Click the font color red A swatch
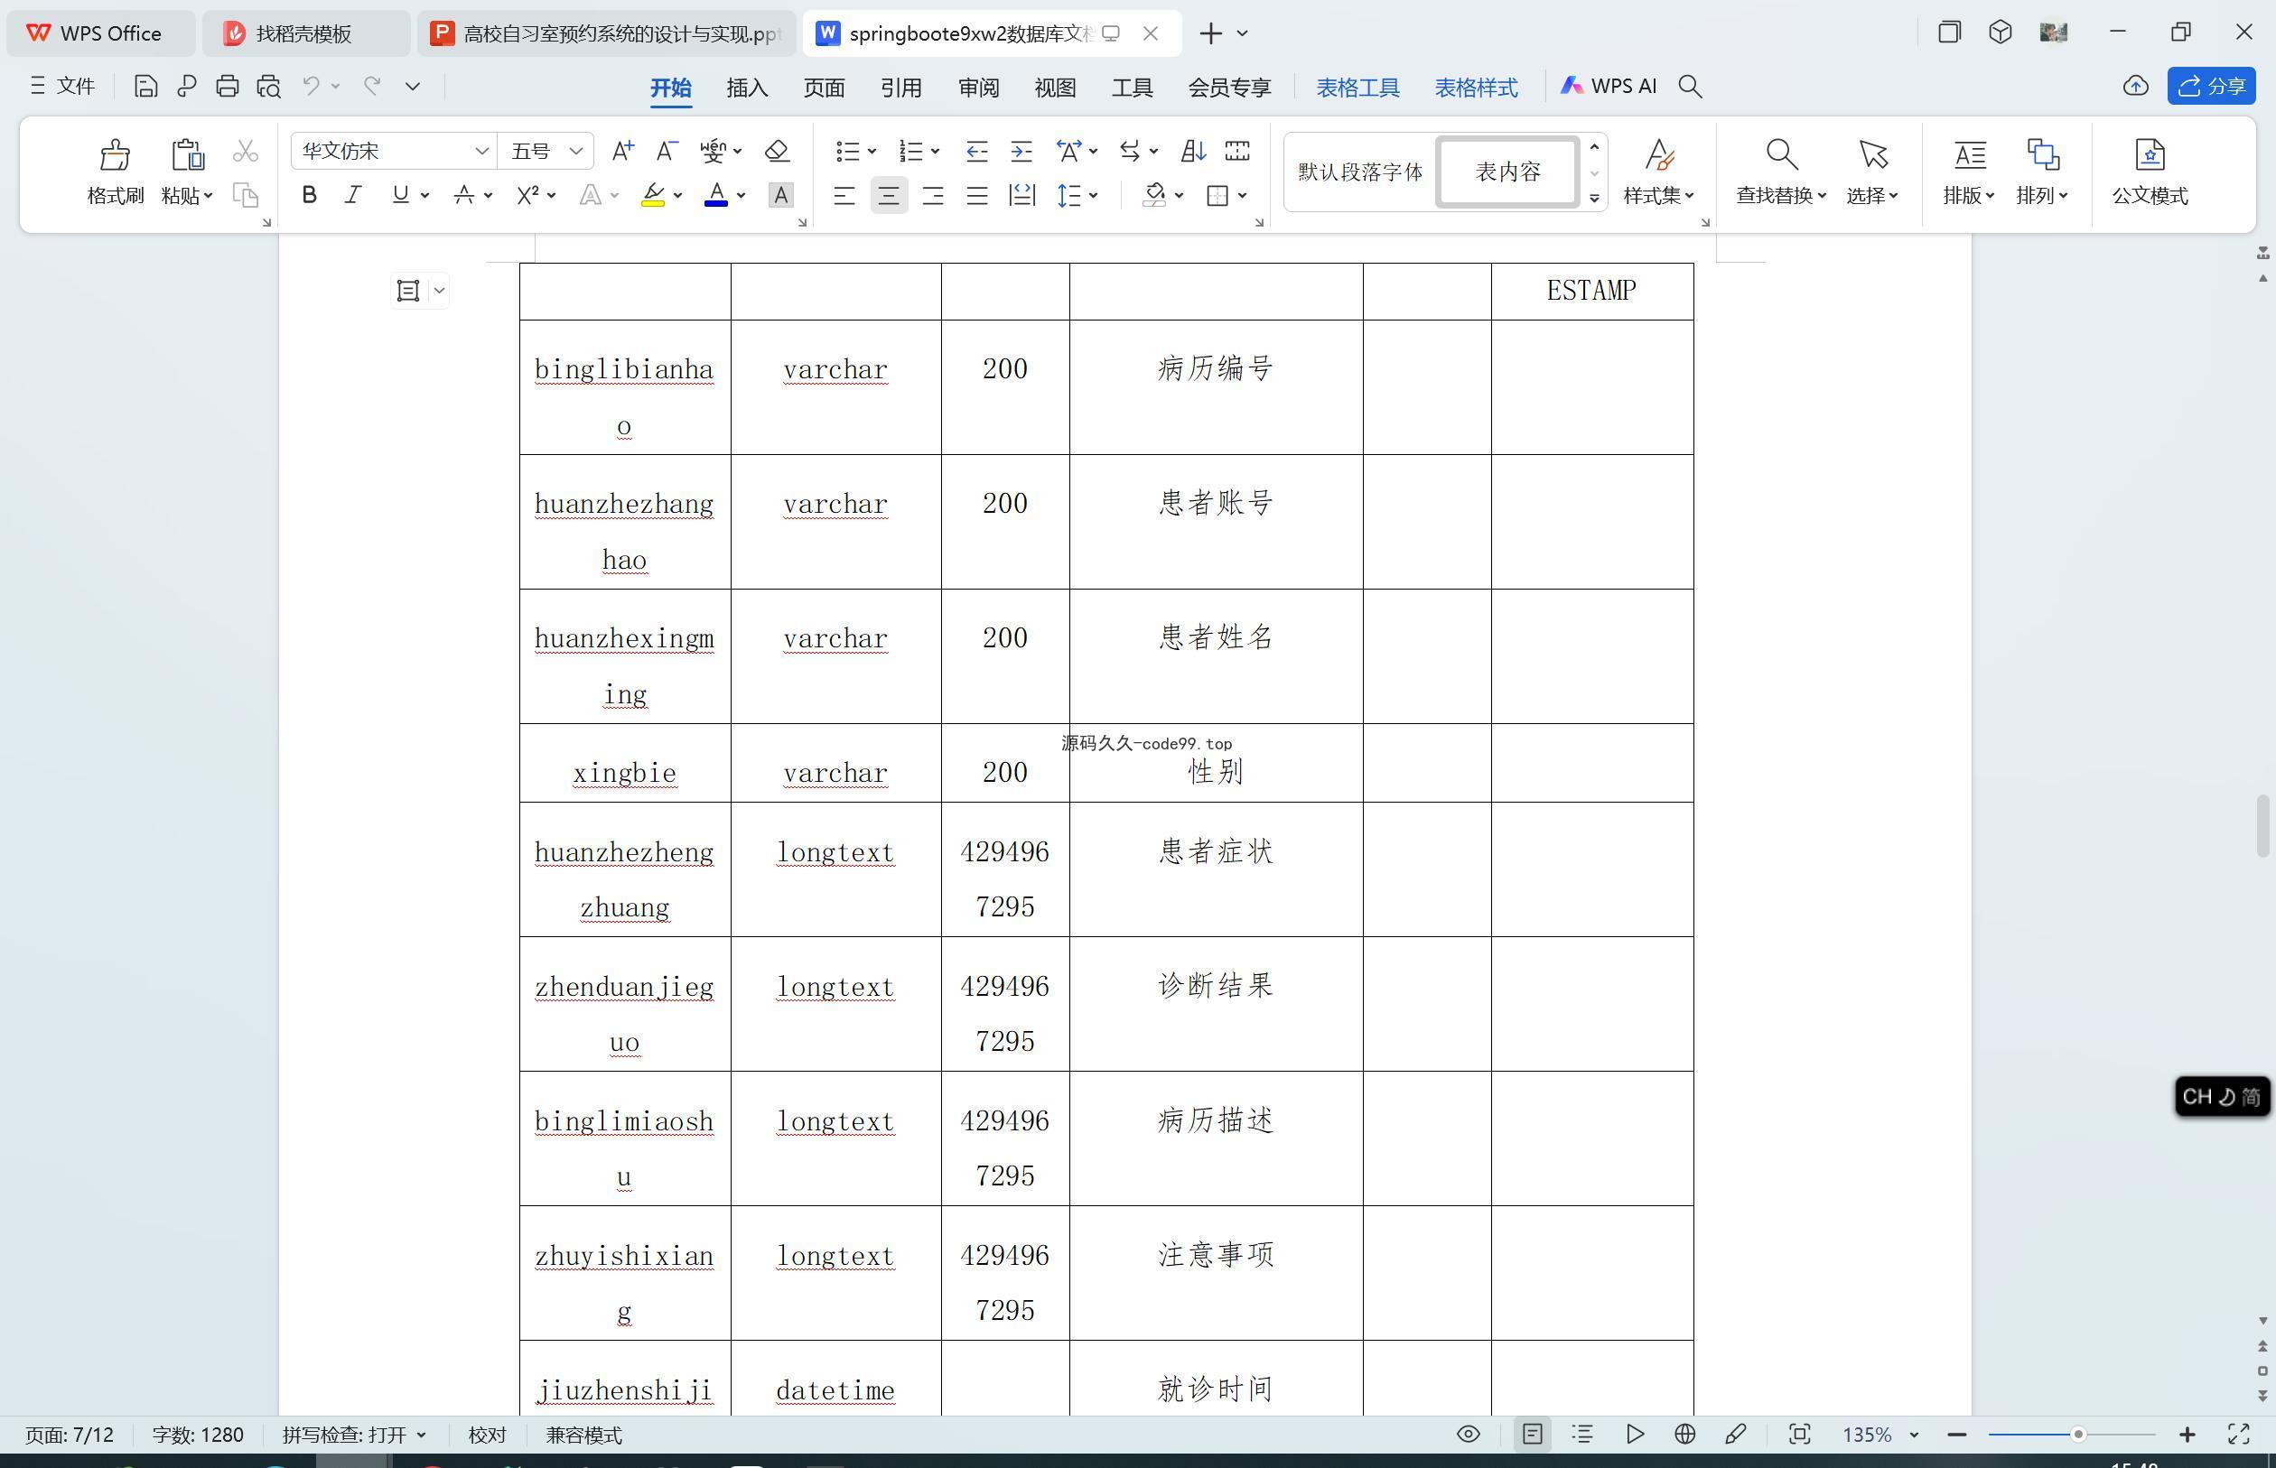This screenshot has width=2276, height=1468. [x=716, y=195]
